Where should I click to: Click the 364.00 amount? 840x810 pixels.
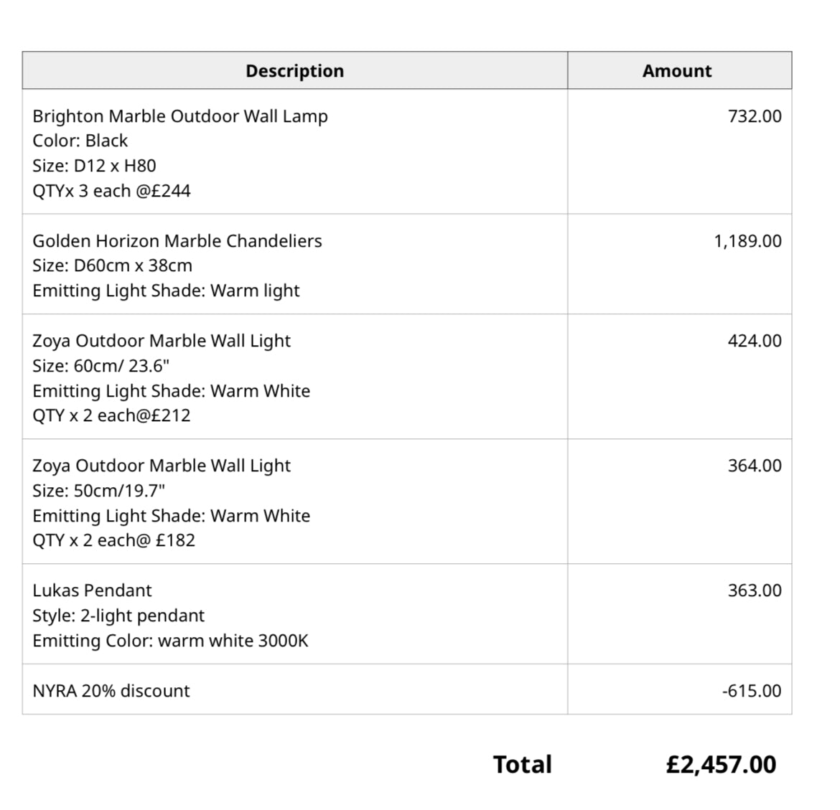pyautogui.click(x=755, y=466)
